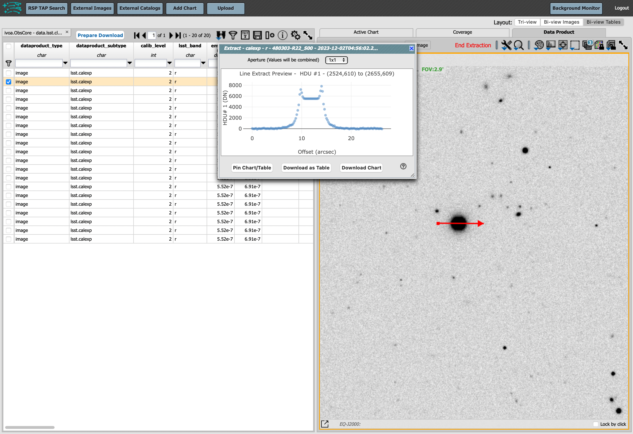Enable the first unchecked row checkbox

pyautogui.click(x=9, y=73)
